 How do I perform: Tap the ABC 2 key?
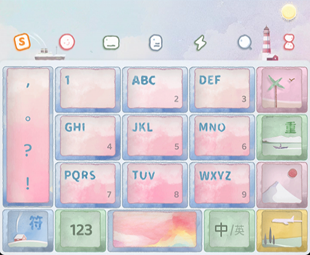[155, 89]
